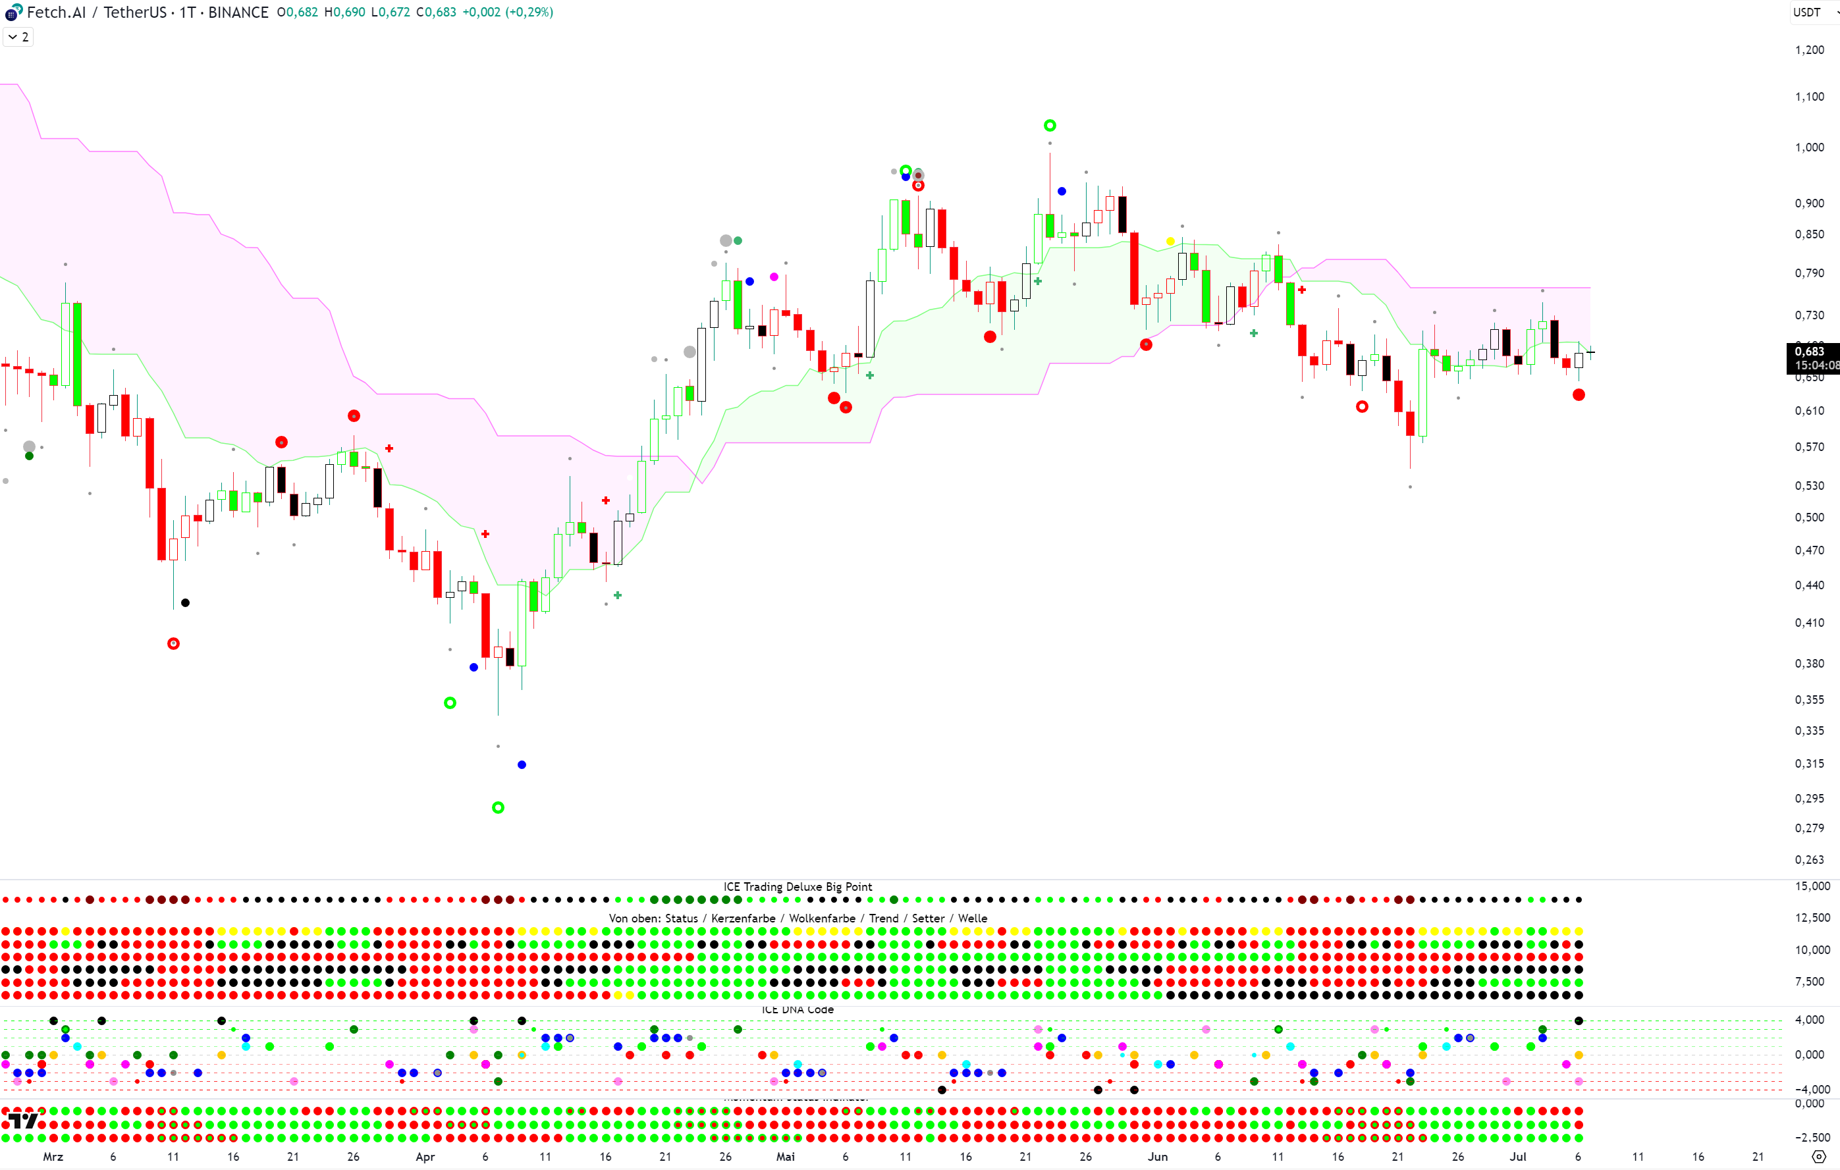Image resolution: width=1840 pixels, height=1170 pixels.
Task: Click the magenta dot marker above candles
Action: tap(774, 277)
